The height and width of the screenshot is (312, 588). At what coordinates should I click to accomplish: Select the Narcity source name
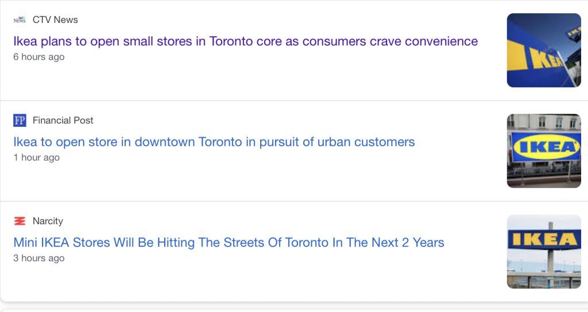click(48, 221)
